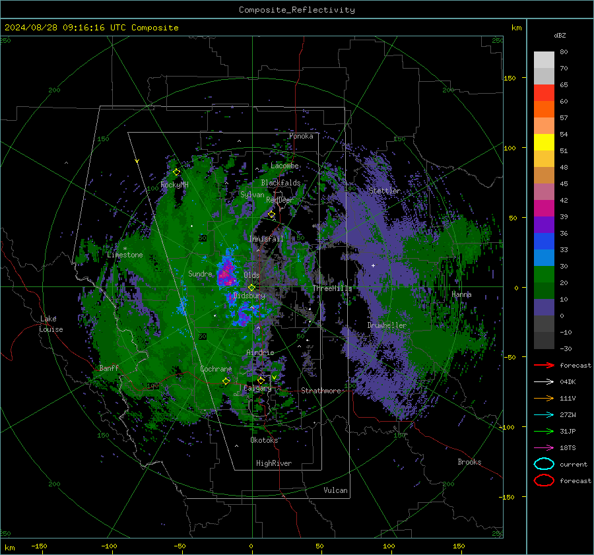594x555 pixels.
Task: Click the Strathmore city label
Action: (321, 391)
